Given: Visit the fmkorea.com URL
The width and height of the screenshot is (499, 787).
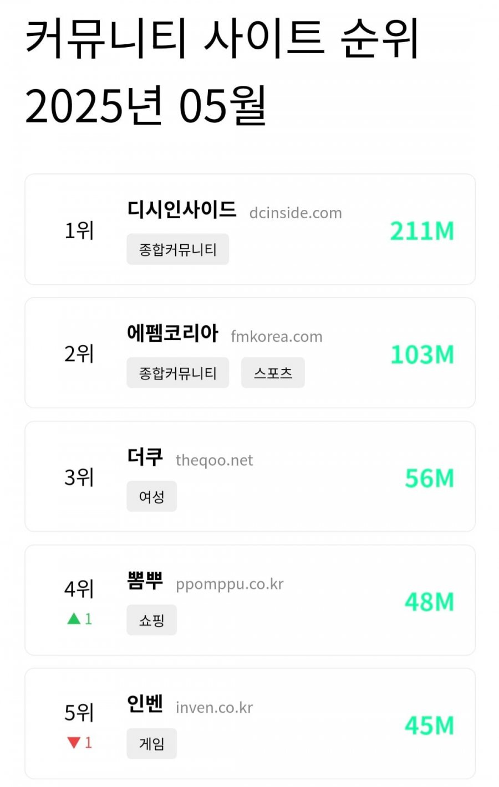Looking at the screenshot, I should click(277, 336).
